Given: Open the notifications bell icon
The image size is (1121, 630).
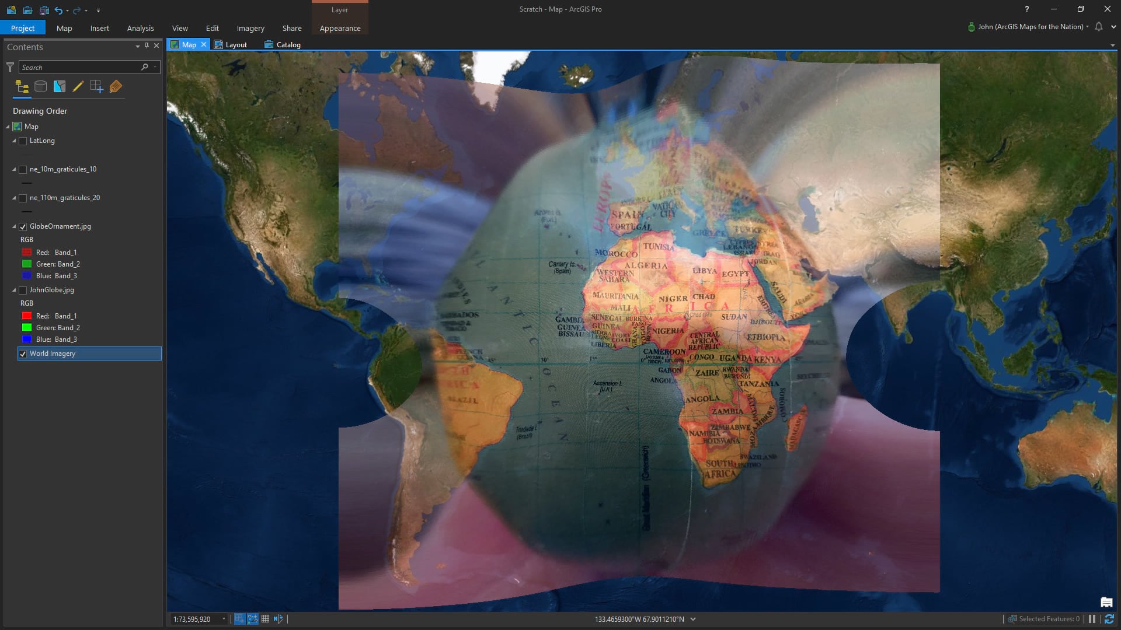Looking at the screenshot, I should point(1099,27).
